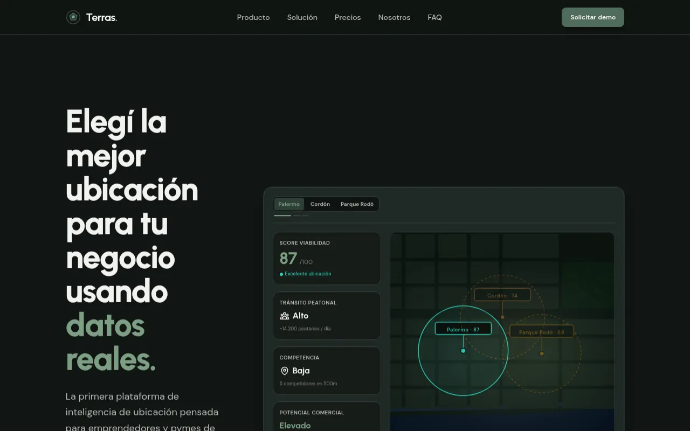This screenshot has height=431, width=690.
Task: Open the Solución nav link
Action: pos(302,17)
